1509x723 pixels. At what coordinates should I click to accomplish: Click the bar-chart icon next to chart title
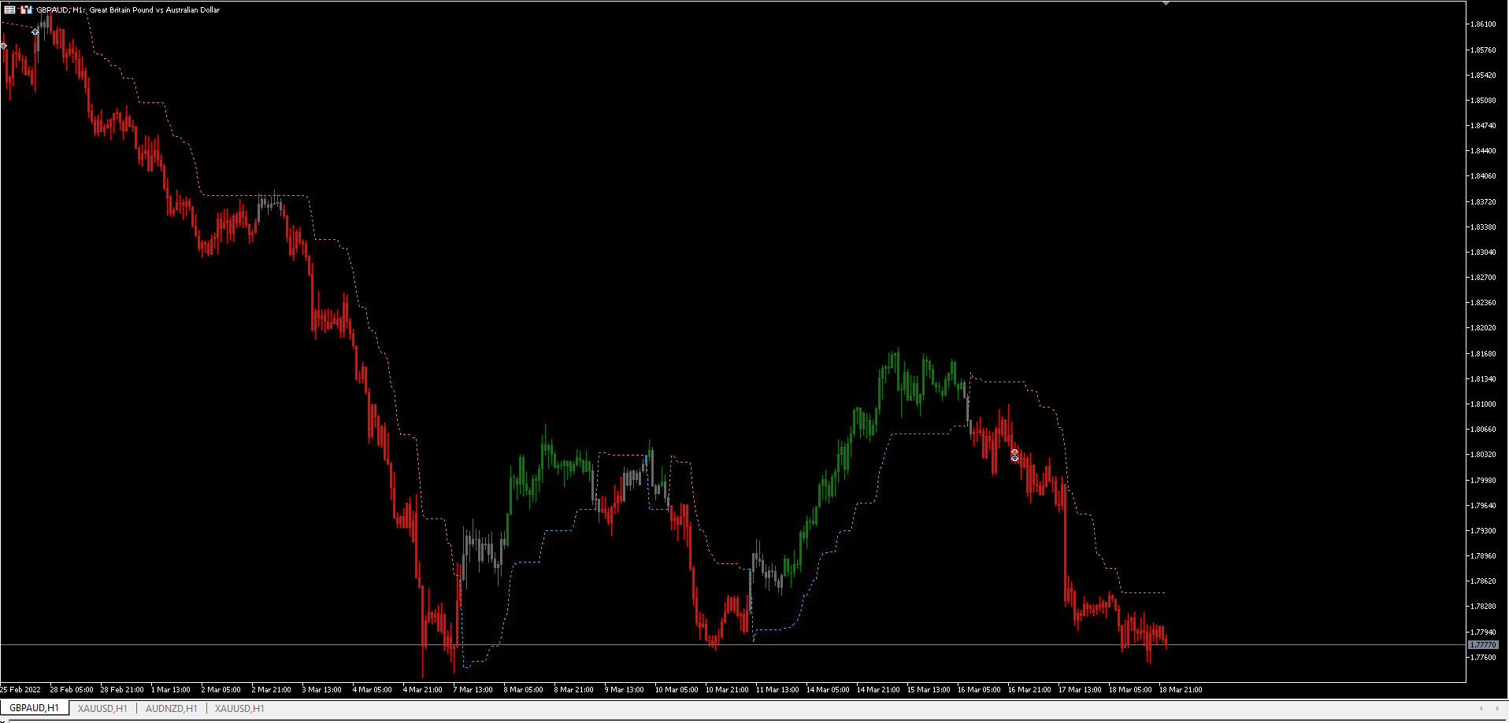pos(26,9)
